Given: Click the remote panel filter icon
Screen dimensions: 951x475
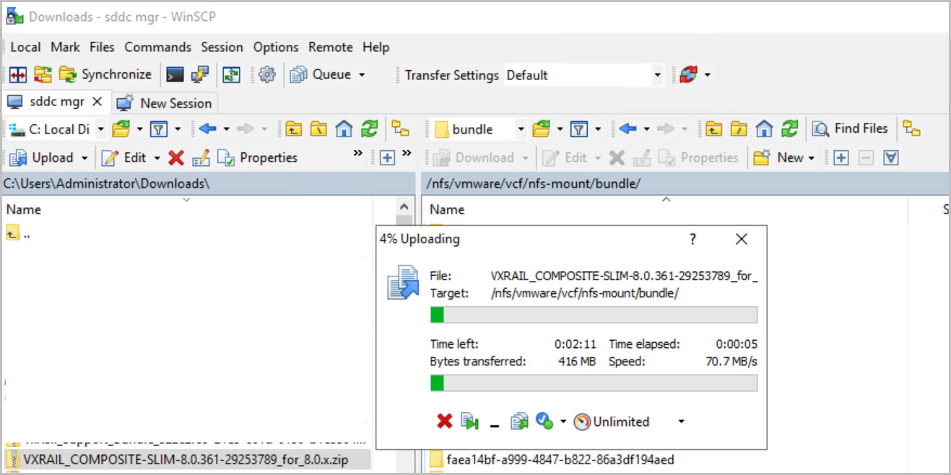Looking at the screenshot, I should (578, 129).
